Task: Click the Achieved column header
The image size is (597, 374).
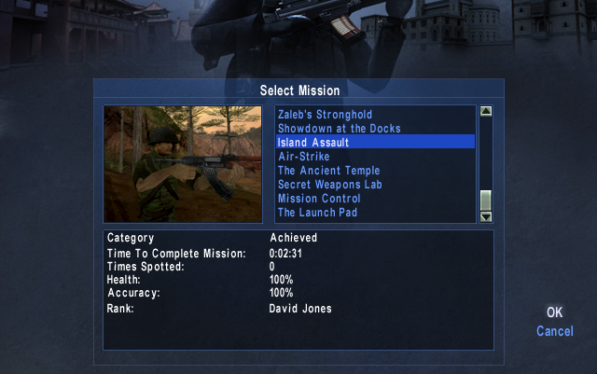Action: [294, 238]
